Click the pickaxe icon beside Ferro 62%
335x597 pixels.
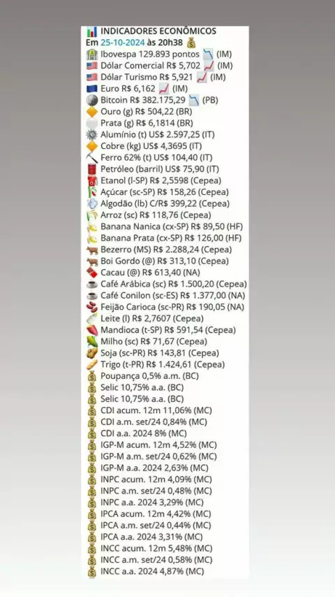pos(91,157)
